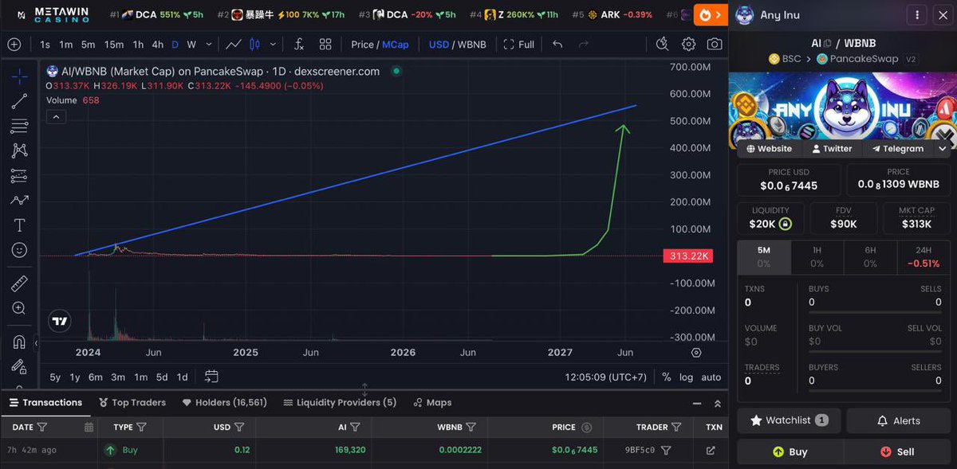
Task: Redo last chart action
Action: [583, 45]
